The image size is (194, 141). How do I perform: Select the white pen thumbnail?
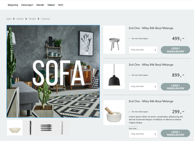[61, 128]
